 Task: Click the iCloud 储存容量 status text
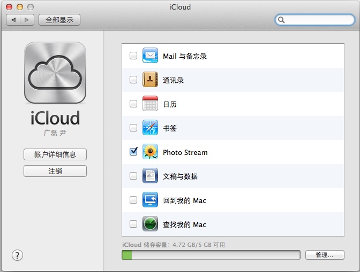click(174, 245)
